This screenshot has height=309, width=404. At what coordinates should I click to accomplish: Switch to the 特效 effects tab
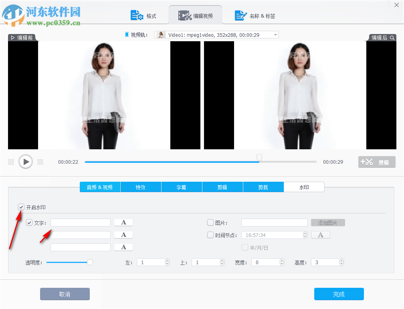click(x=141, y=187)
